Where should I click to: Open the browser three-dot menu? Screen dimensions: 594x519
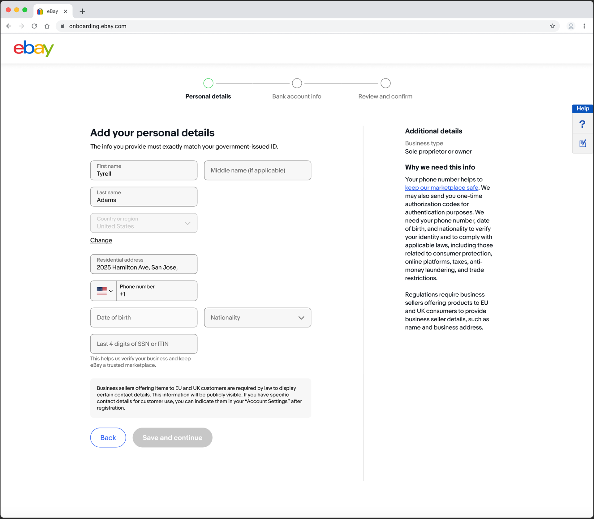point(584,26)
